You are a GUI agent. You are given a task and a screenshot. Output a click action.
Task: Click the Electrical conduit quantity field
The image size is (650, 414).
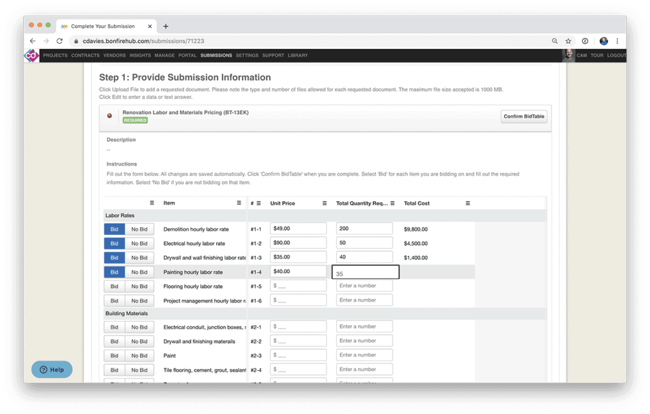(x=364, y=327)
